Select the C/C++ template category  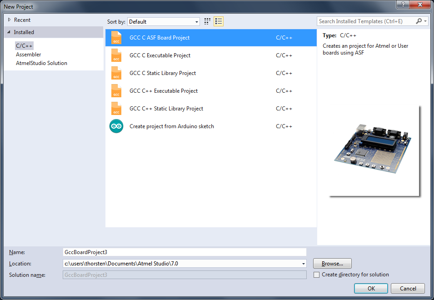24,46
